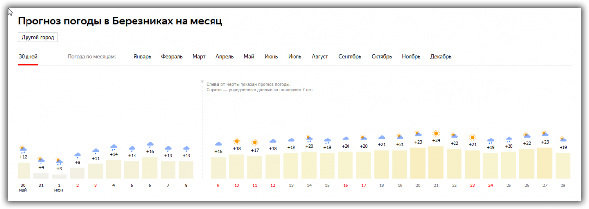
Task: Open the Август month link
Action: [x=320, y=57]
